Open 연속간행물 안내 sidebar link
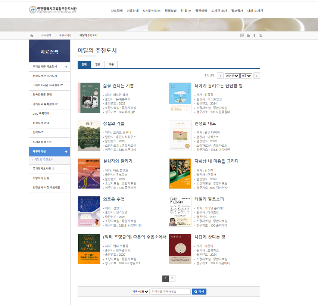 point(50,95)
